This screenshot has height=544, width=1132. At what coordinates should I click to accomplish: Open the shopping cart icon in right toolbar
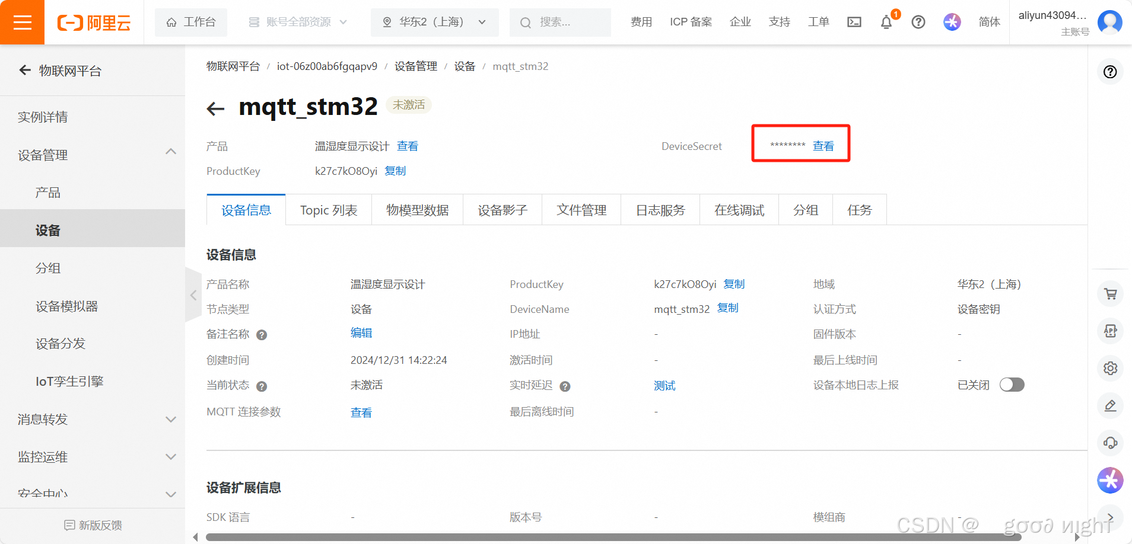(x=1110, y=293)
